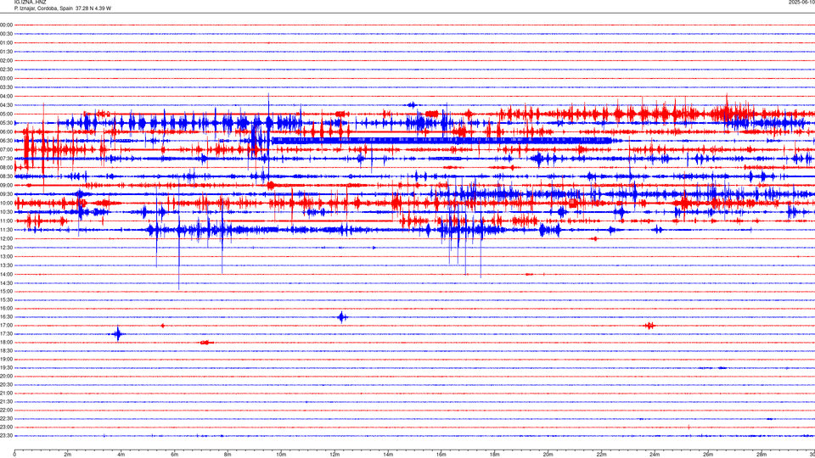Click the 20:30 trace time label
This screenshot has height=458, width=815.
(x=6, y=384)
